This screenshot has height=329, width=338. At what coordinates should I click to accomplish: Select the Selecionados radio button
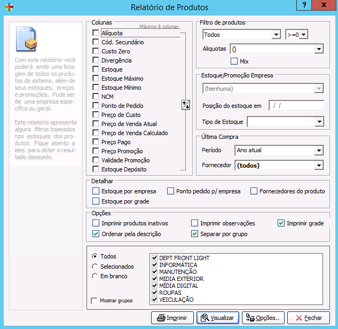[x=95, y=267]
